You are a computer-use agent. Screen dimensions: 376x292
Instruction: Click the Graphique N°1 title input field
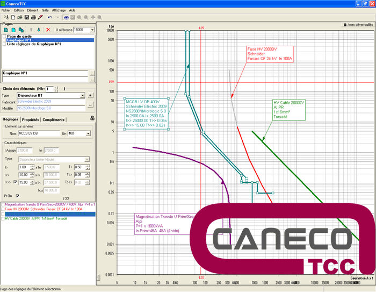pyautogui.click(x=45, y=73)
